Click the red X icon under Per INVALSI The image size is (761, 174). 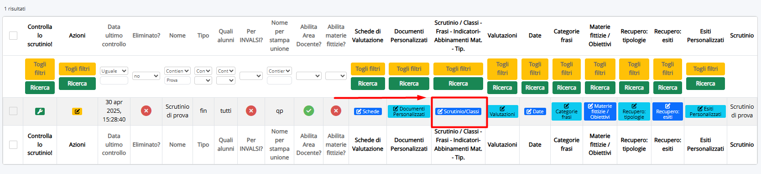pyautogui.click(x=251, y=111)
